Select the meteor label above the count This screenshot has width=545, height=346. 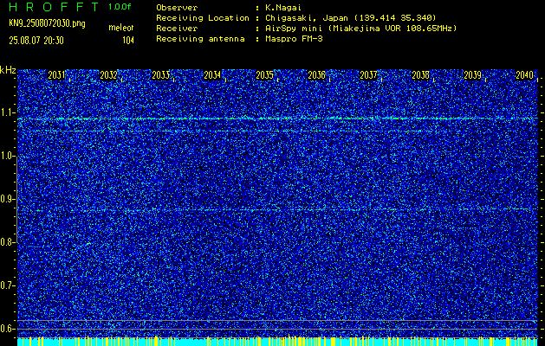tap(121, 28)
